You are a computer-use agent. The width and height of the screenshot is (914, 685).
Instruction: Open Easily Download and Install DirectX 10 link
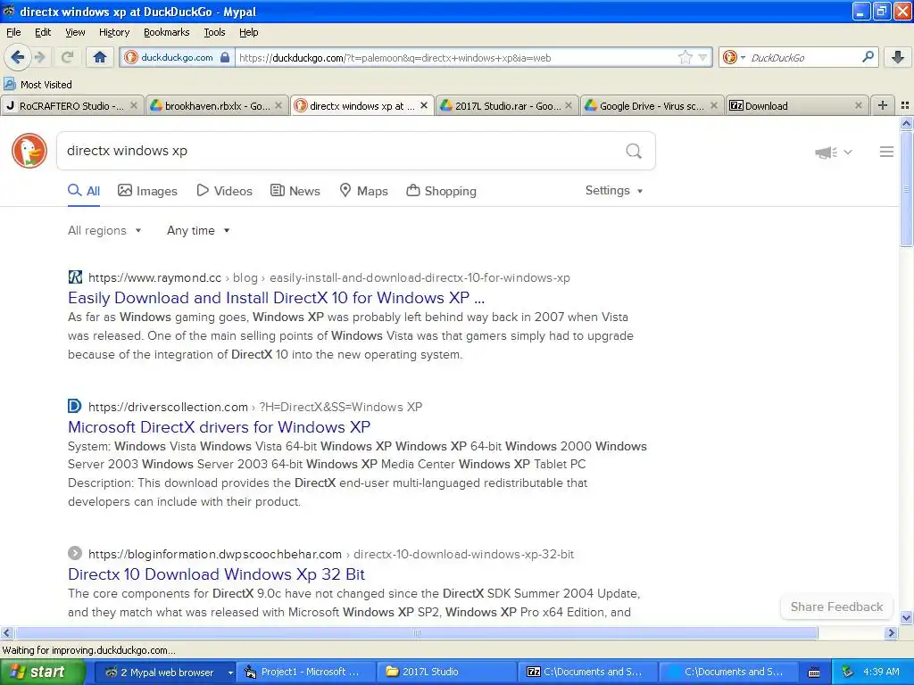coord(276,298)
